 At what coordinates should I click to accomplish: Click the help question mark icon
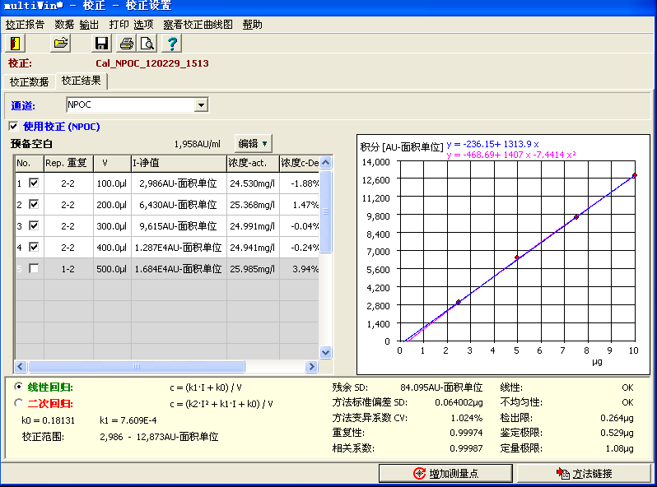point(171,43)
